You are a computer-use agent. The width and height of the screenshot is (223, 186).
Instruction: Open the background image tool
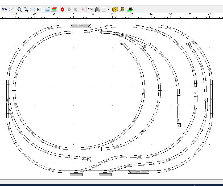coord(47,9)
